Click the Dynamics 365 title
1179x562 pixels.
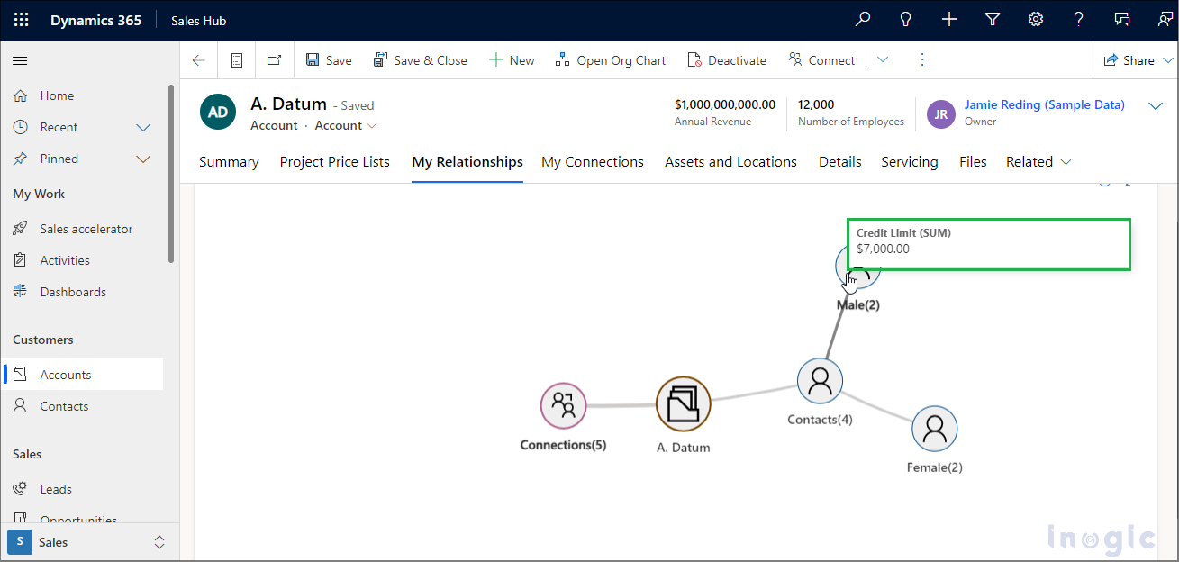(95, 20)
